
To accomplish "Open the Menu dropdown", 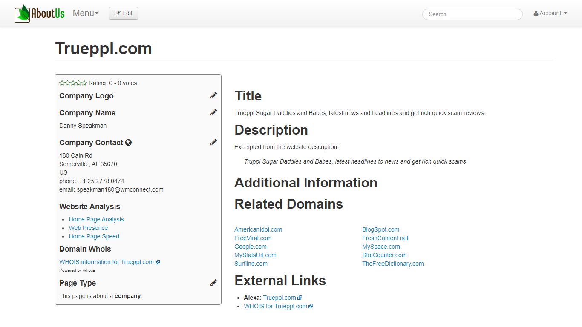I will click(x=86, y=13).
